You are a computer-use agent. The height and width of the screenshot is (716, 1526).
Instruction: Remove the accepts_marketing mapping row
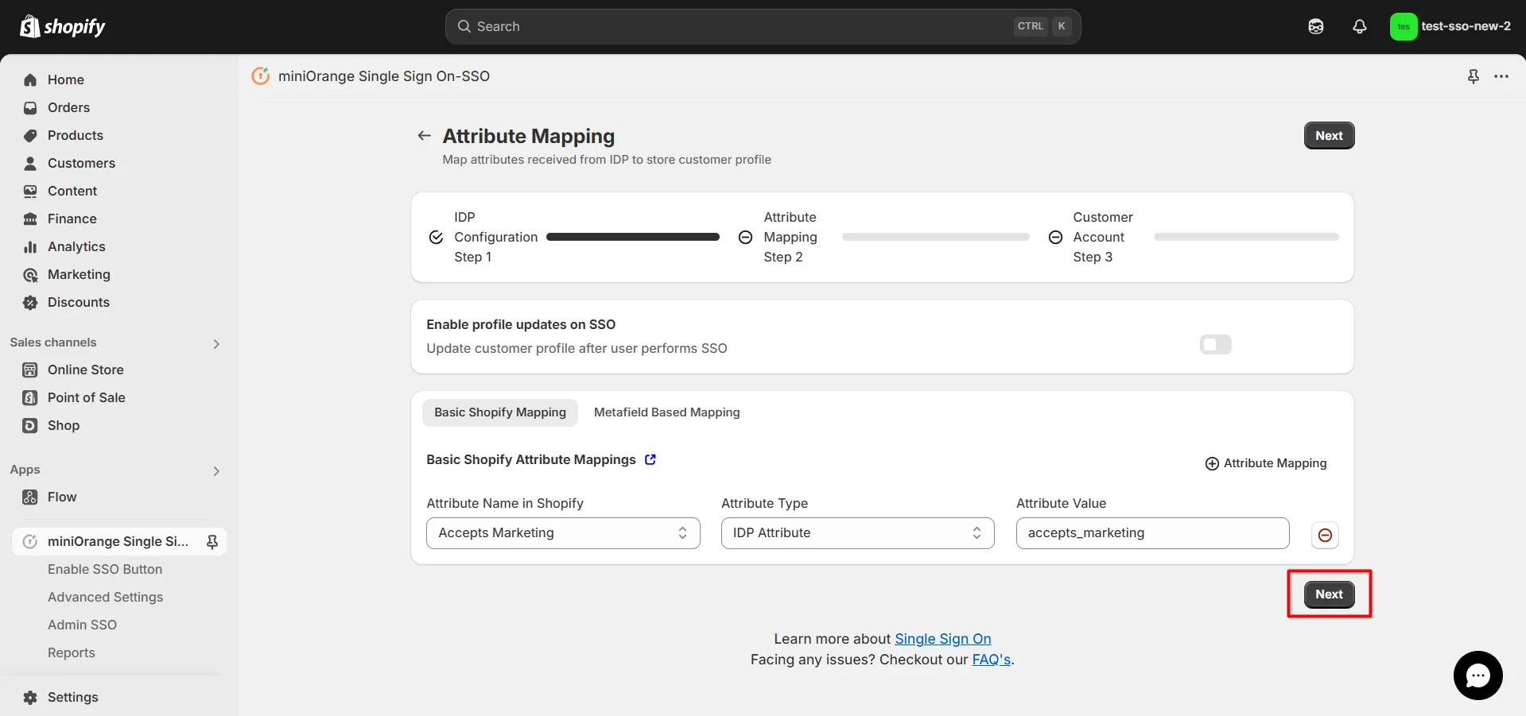pos(1325,535)
